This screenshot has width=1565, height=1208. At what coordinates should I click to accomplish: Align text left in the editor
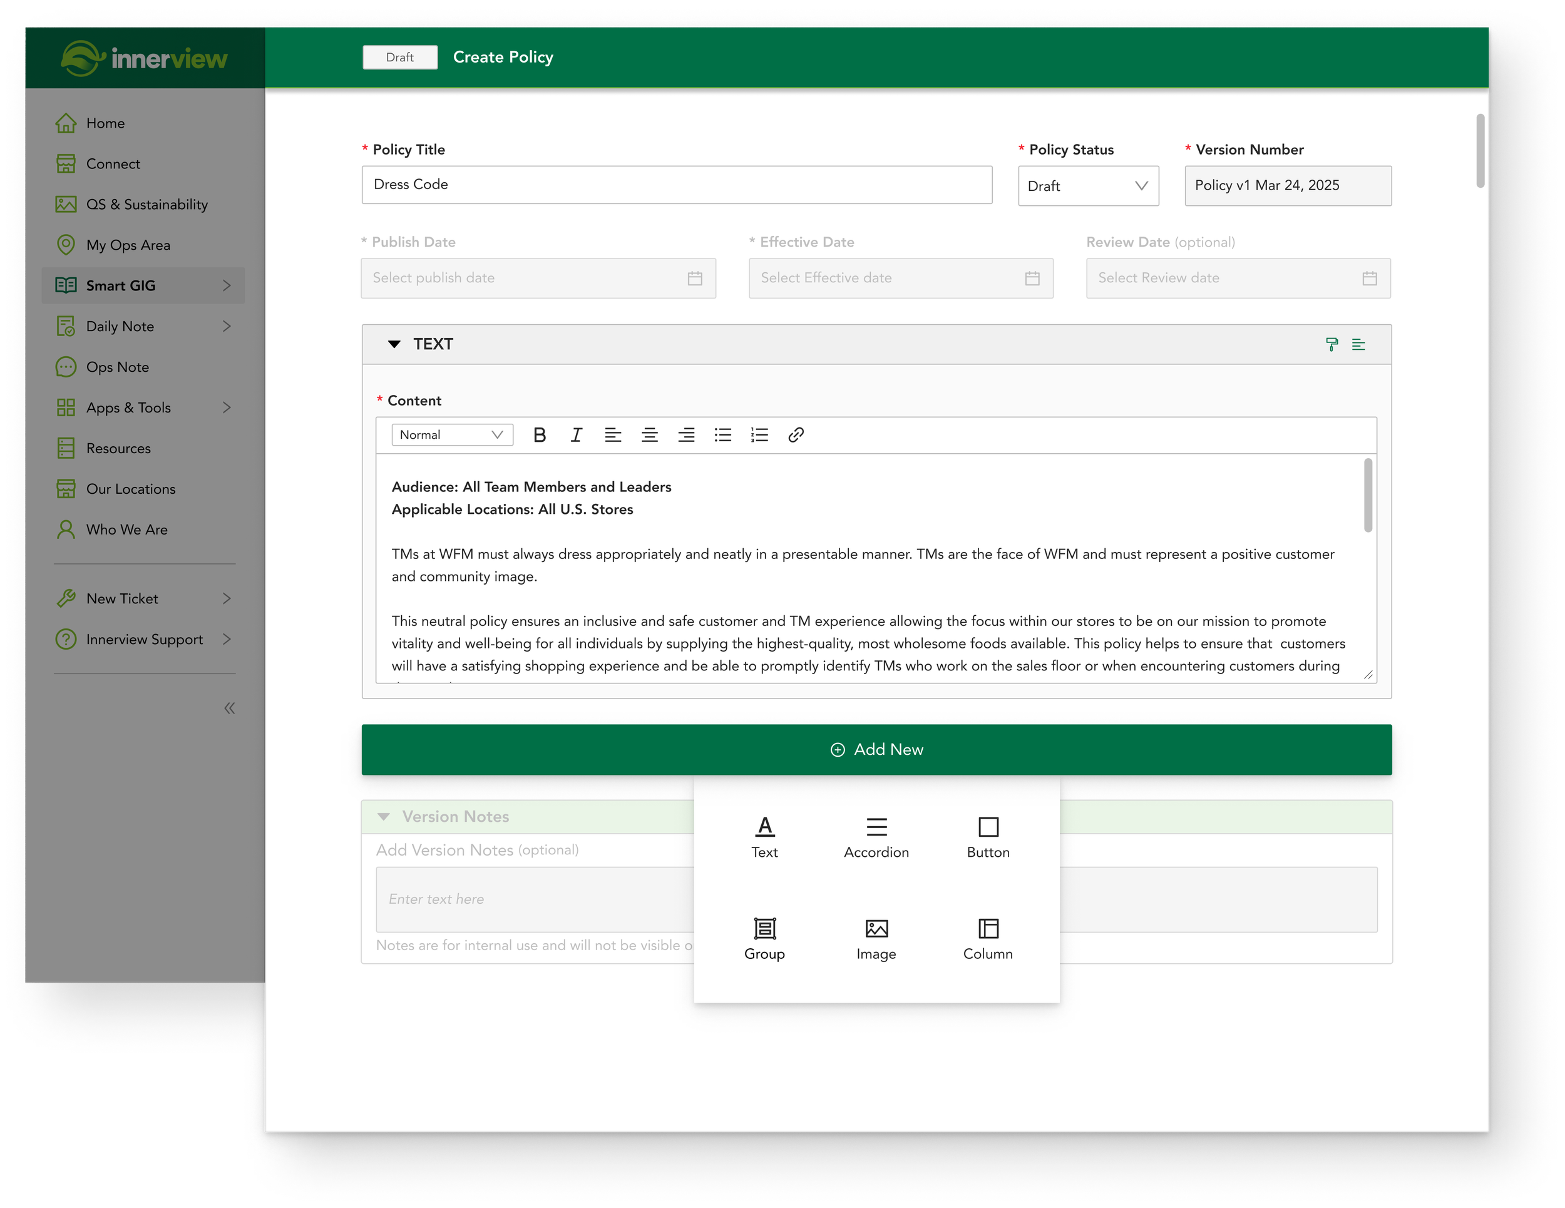(x=613, y=435)
